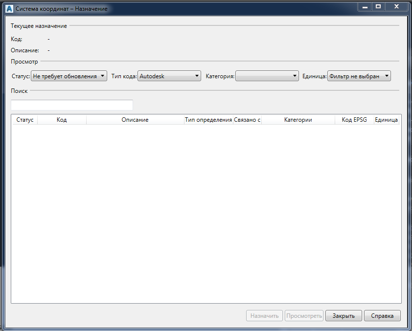
Task: Click the AutoCAD application icon in title bar
Action: click(x=9, y=9)
